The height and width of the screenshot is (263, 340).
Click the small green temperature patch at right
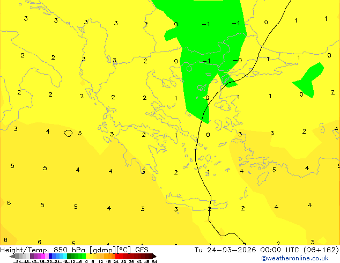(x=309, y=80)
